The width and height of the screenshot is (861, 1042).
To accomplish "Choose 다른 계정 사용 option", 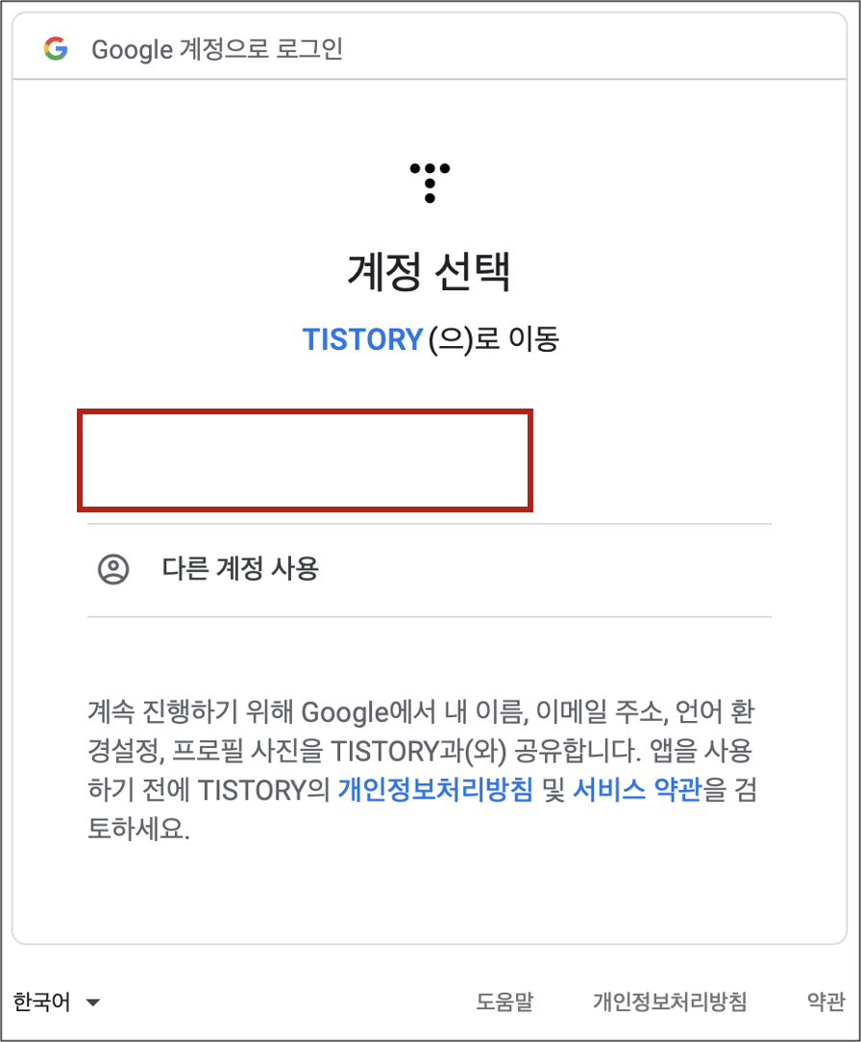I will 430,569.
